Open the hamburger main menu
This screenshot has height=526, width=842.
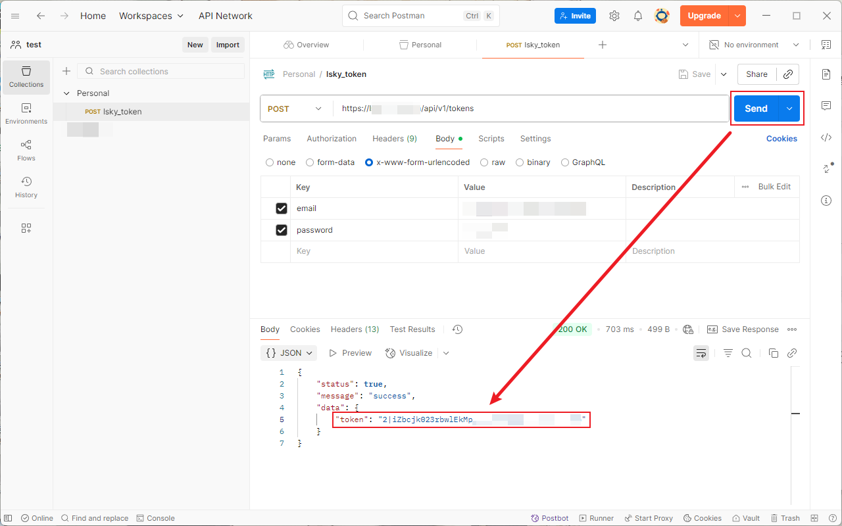tap(15, 16)
